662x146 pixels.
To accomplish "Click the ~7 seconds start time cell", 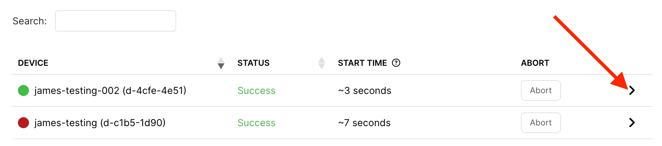I will (364, 123).
